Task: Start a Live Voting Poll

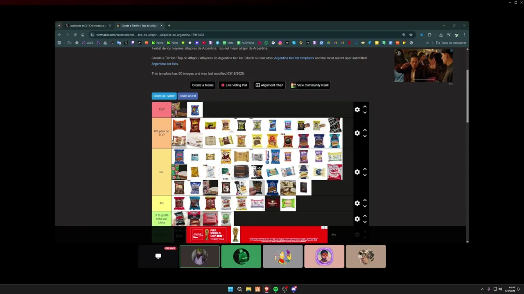Action: (x=234, y=85)
